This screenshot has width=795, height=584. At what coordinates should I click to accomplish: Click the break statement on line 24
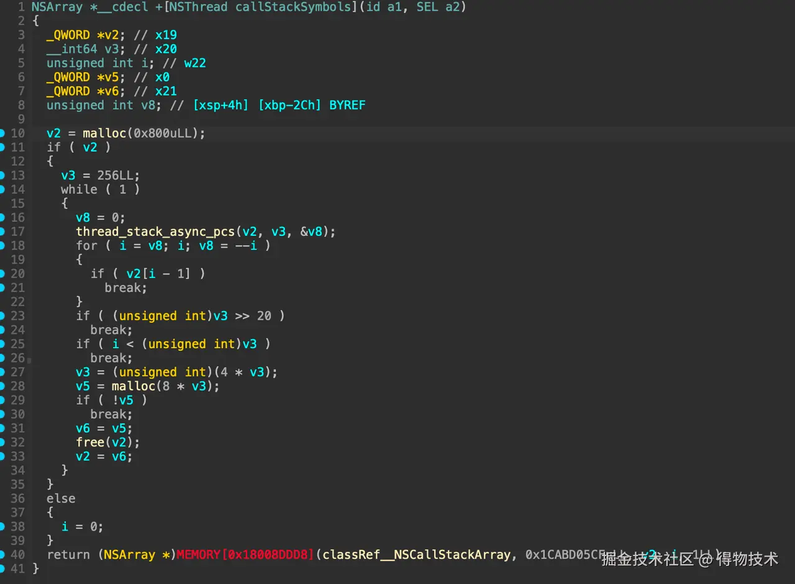point(112,330)
